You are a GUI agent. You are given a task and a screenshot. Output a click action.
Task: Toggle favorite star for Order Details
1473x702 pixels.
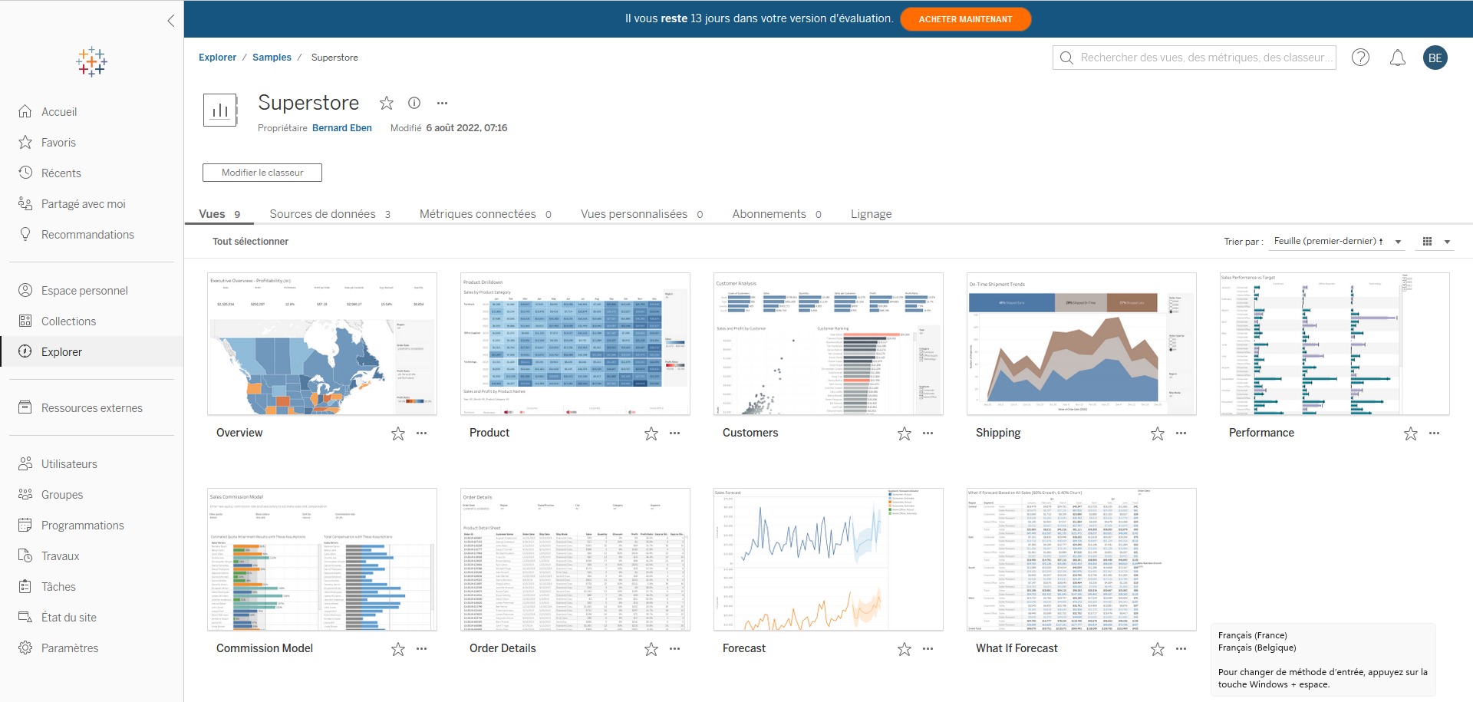(651, 649)
